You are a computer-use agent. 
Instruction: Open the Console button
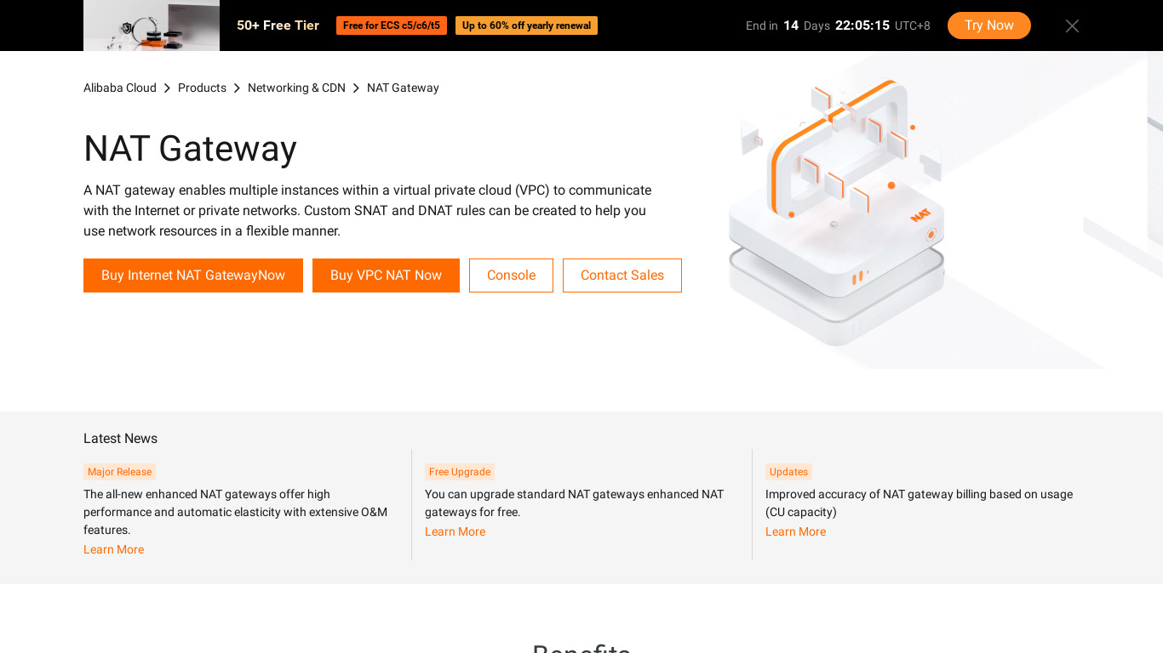click(x=511, y=275)
